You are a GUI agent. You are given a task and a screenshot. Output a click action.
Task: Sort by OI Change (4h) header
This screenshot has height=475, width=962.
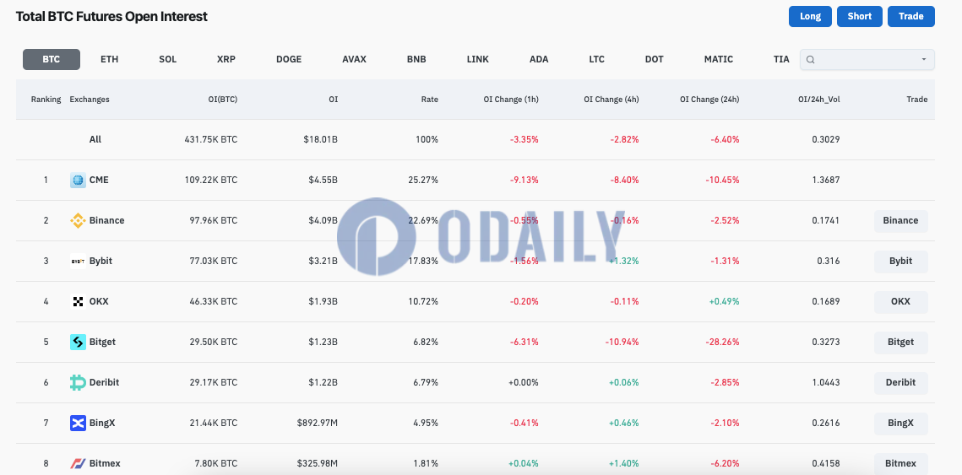point(611,100)
